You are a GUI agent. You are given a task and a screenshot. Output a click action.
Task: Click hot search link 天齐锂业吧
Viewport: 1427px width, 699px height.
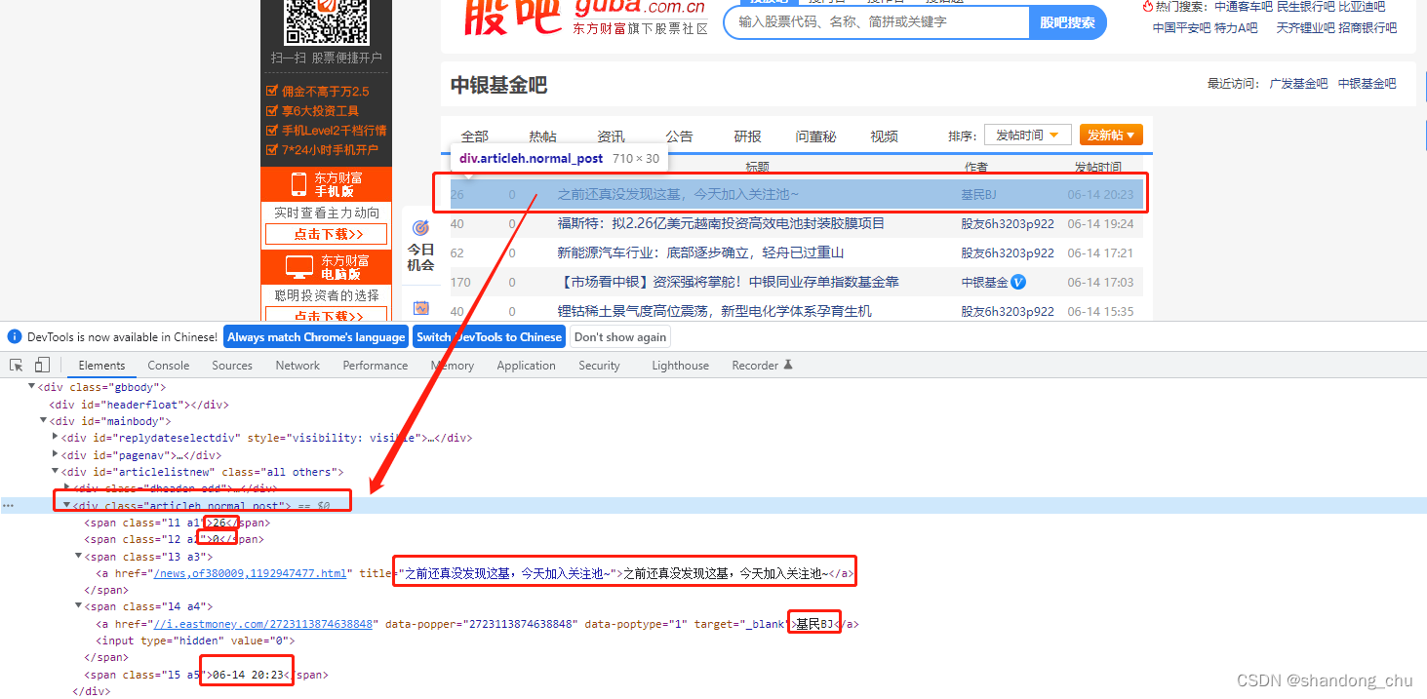pyautogui.click(x=1305, y=28)
